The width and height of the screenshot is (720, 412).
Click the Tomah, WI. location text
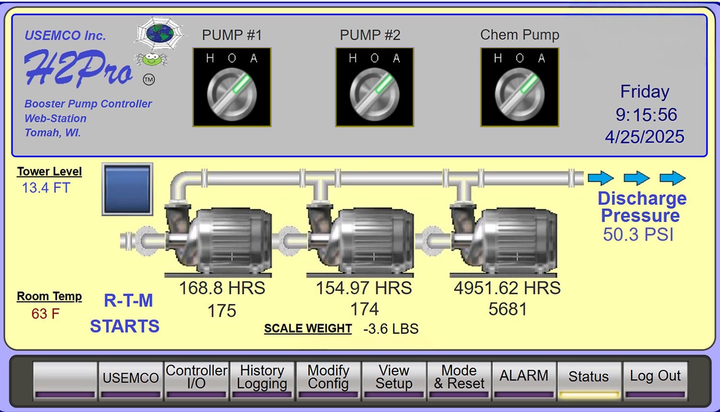click(x=53, y=133)
